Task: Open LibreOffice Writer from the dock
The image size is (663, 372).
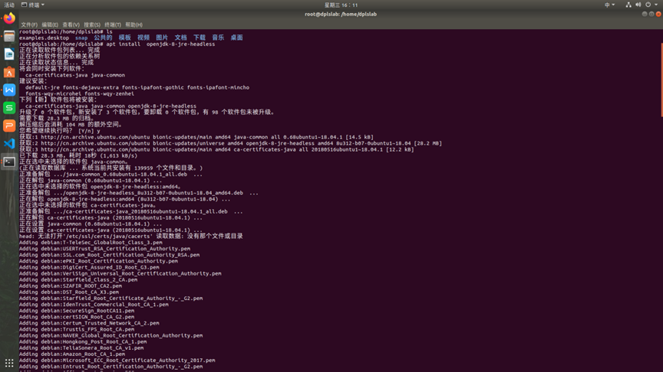Action: [9, 54]
